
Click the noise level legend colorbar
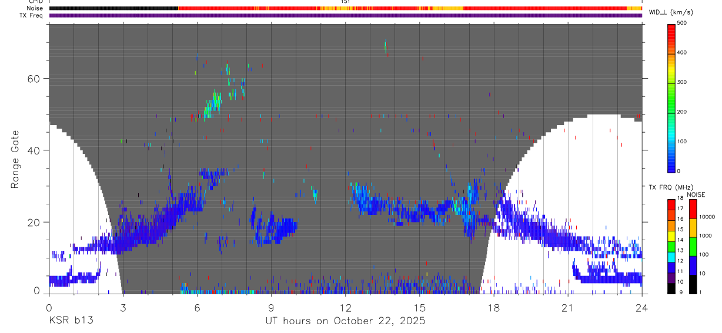(x=693, y=247)
